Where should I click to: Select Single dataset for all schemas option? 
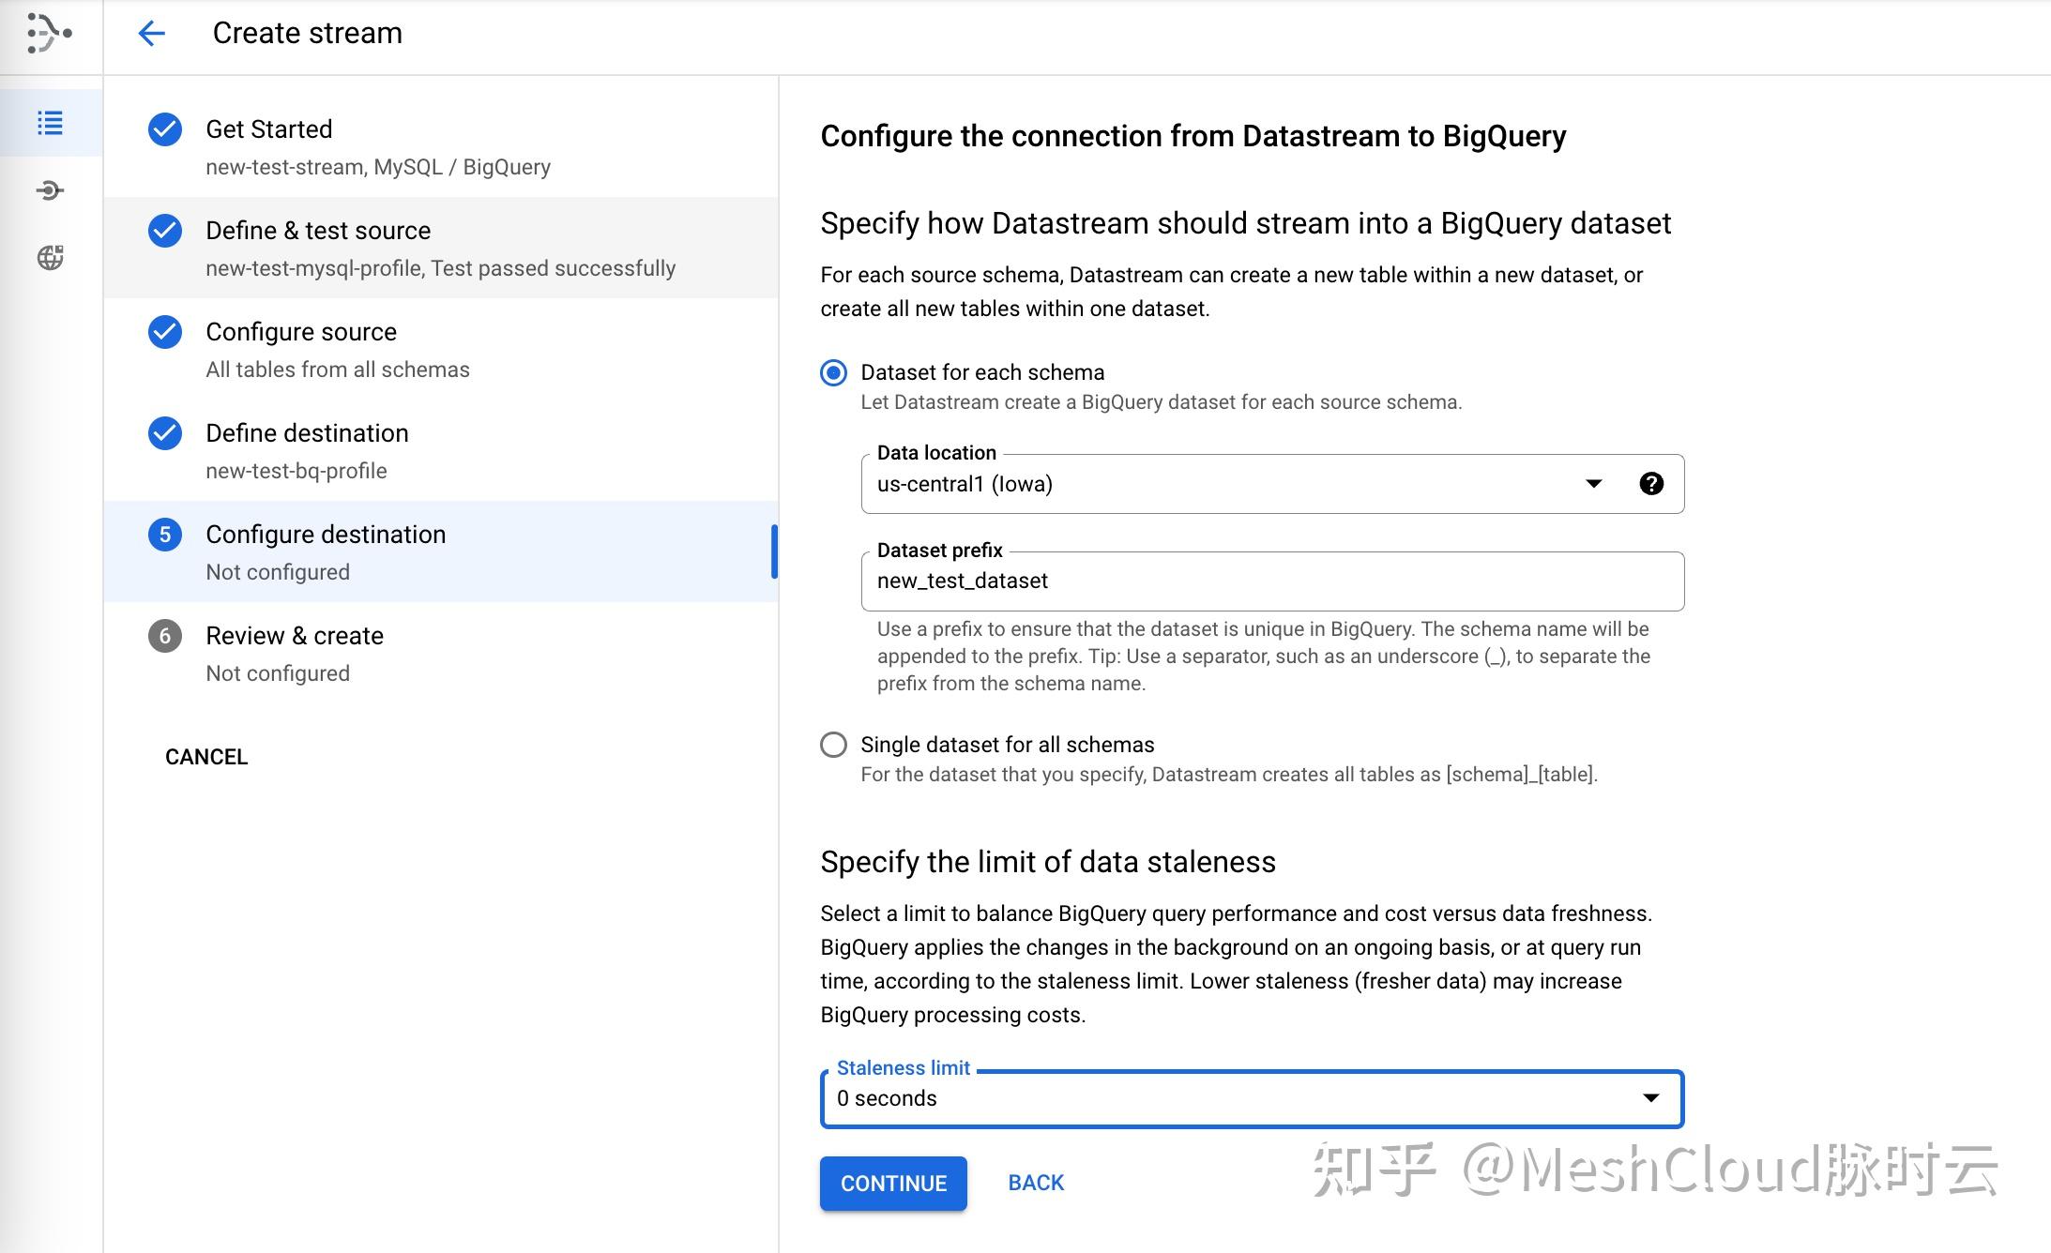pos(833,745)
